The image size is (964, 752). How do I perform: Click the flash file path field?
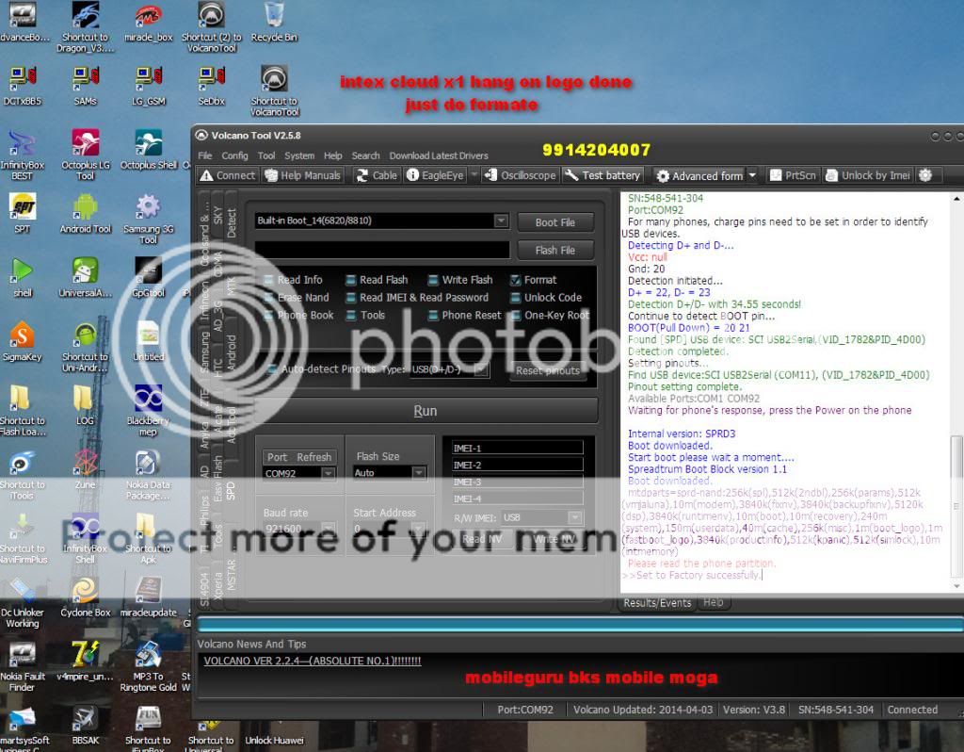tap(382, 249)
